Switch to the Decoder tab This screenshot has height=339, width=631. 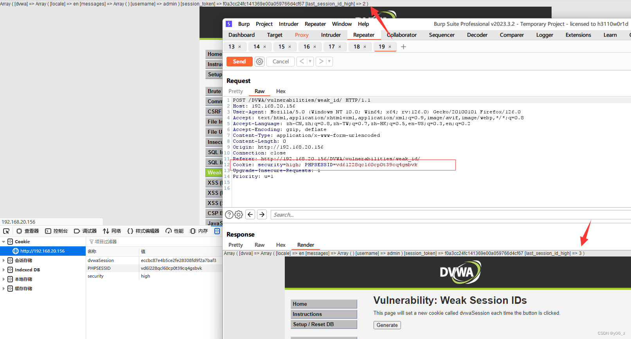[x=477, y=35]
